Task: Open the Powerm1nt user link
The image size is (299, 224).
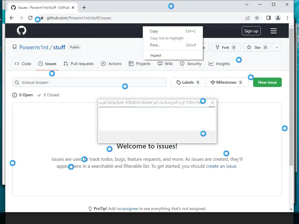Action: click(34, 47)
